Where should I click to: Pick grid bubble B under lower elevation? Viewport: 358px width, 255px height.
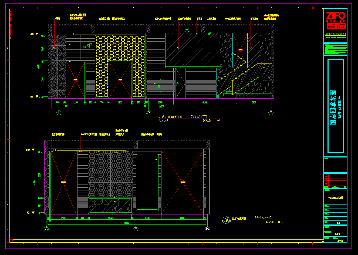pos(136,229)
